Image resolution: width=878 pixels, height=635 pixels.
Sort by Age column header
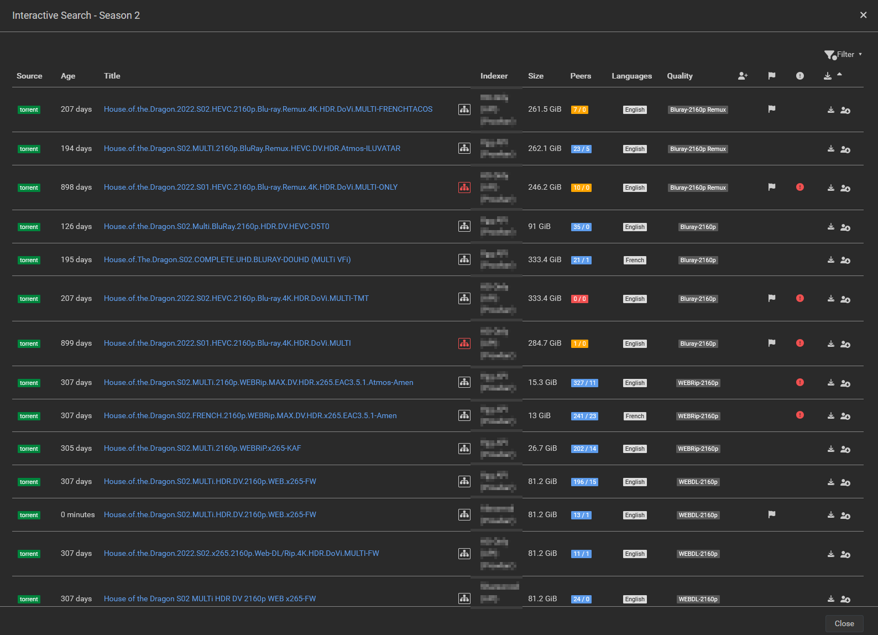[x=68, y=76]
